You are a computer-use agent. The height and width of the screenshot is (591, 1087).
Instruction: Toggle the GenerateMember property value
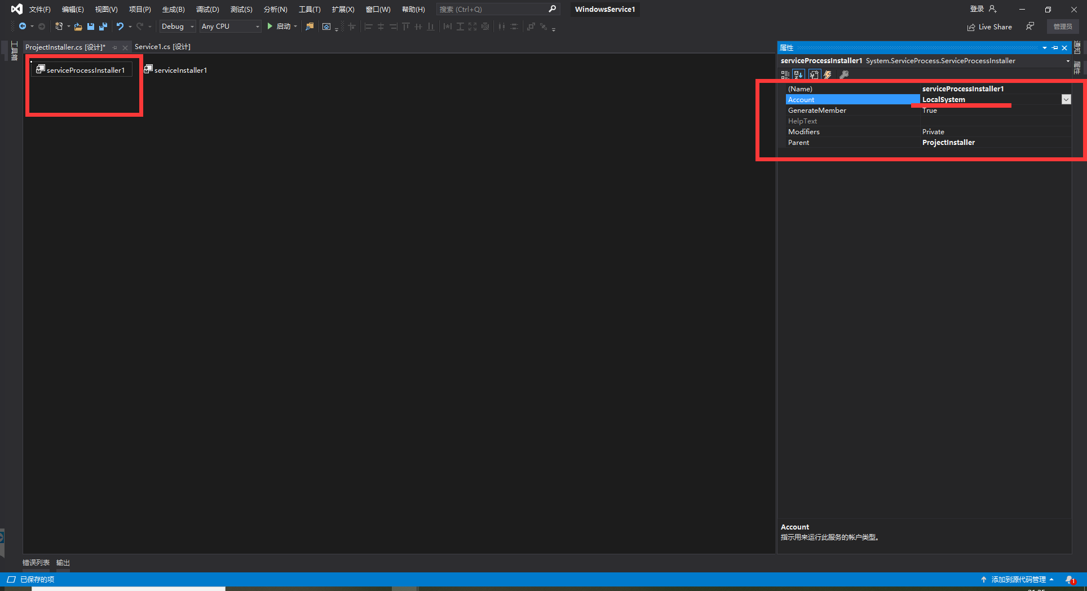tap(958, 110)
